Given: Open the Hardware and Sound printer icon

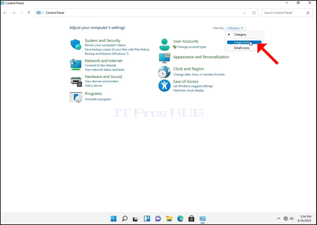Looking at the screenshot, I should click(x=76, y=81).
